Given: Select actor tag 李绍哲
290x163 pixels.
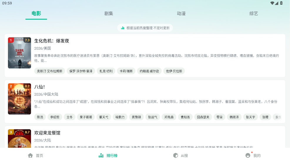Looking at the screenshot, I should 55,117.
